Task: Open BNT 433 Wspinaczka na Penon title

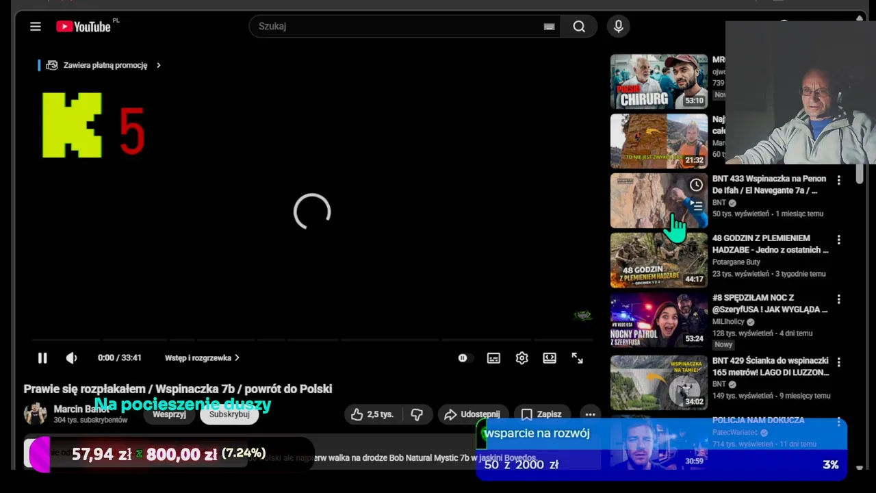Action: click(x=769, y=184)
